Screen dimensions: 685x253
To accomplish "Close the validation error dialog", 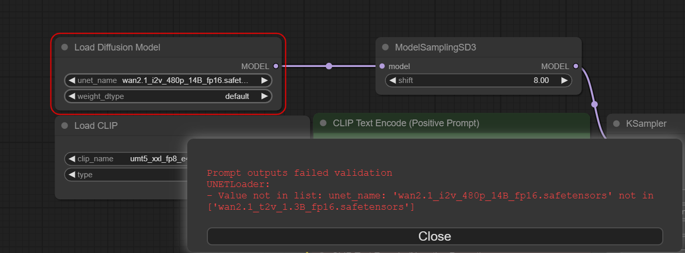I will (435, 236).
